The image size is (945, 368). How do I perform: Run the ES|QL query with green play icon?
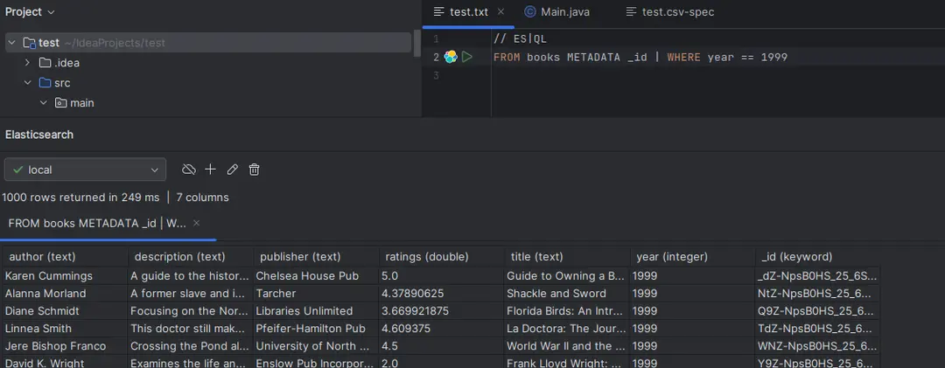(467, 57)
